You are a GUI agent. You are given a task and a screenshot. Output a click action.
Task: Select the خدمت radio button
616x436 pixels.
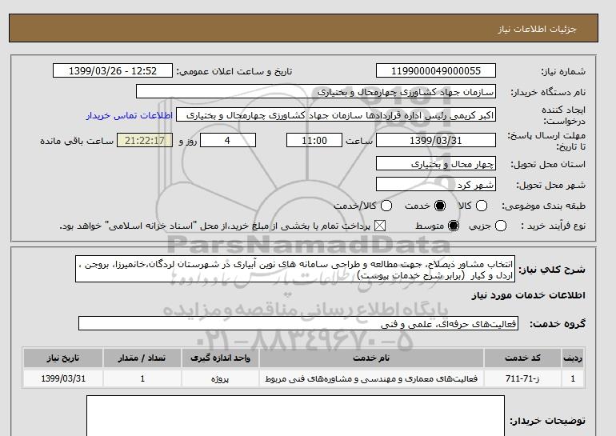click(440, 206)
